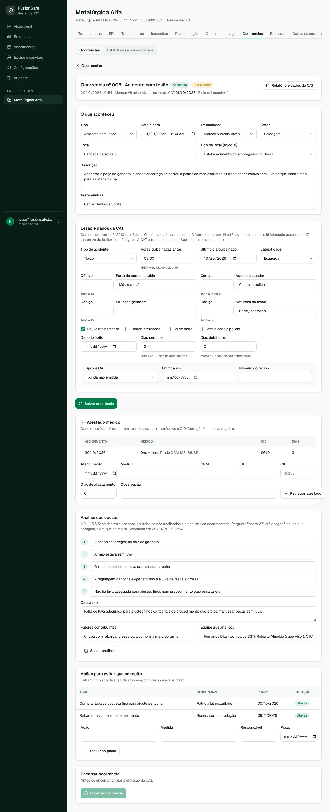Click the plus icon on Incluir no plano
Screen dimensions: 330x812
[86, 751]
